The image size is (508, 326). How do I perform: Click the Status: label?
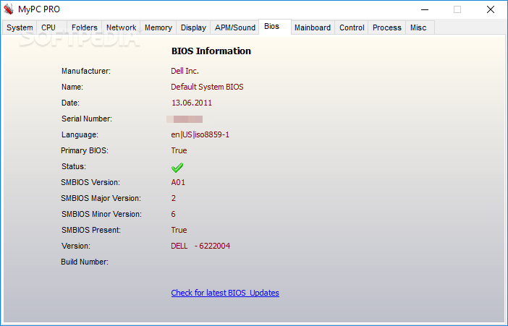click(74, 166)
